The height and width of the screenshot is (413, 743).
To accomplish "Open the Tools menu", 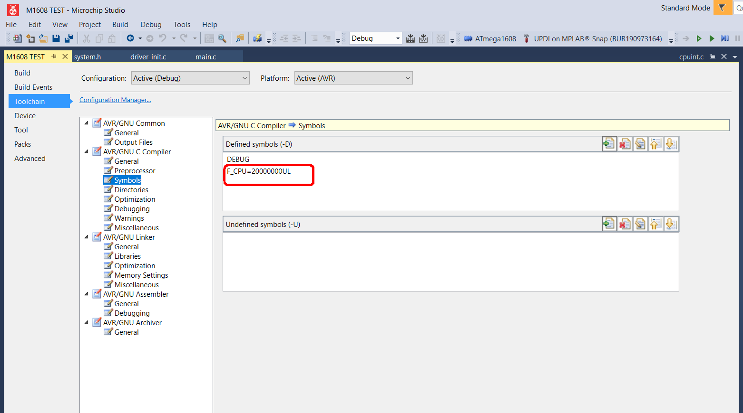I will (182, 25).
